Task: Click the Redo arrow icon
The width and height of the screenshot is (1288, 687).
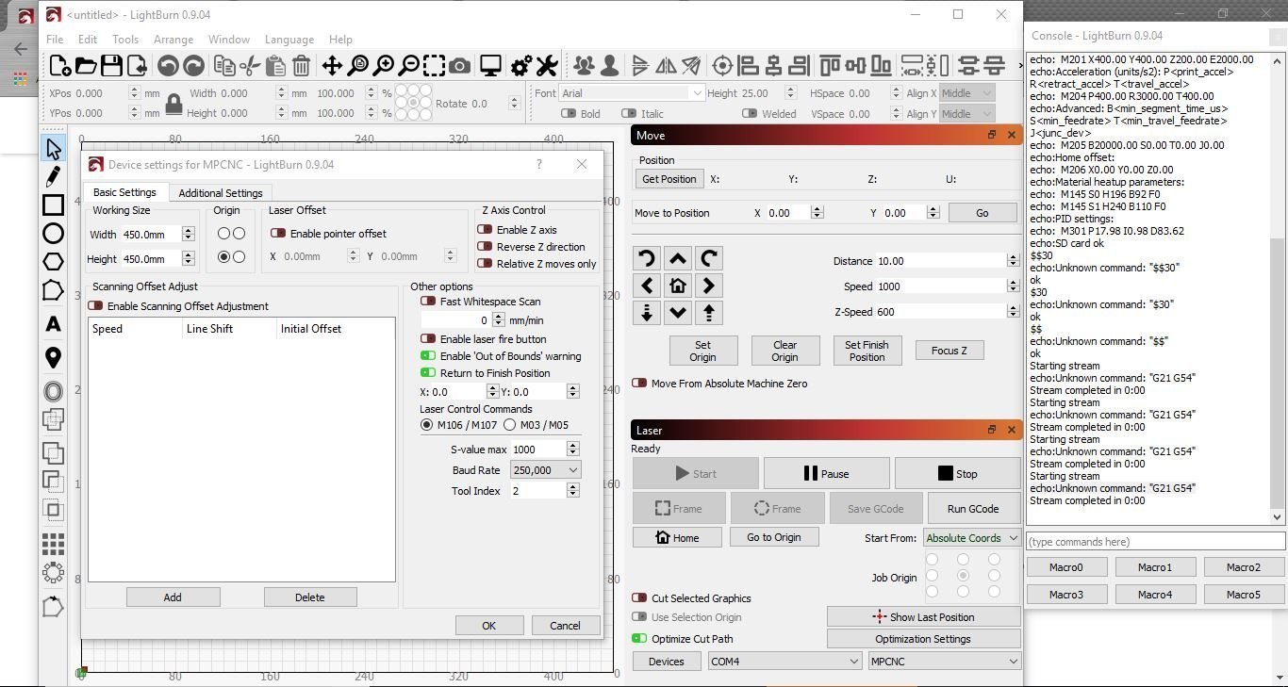Action: (193, 65)
